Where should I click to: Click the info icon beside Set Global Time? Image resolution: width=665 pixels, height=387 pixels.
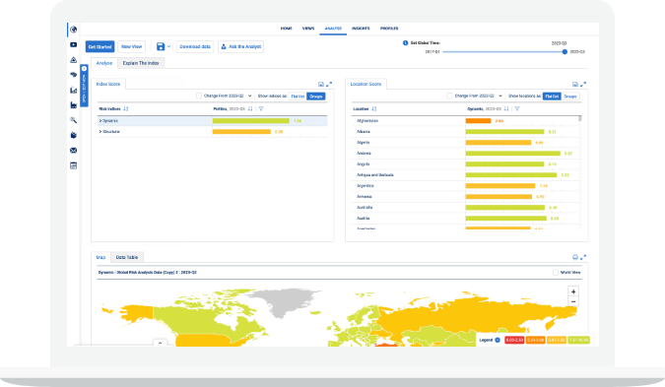click(405, 42)
